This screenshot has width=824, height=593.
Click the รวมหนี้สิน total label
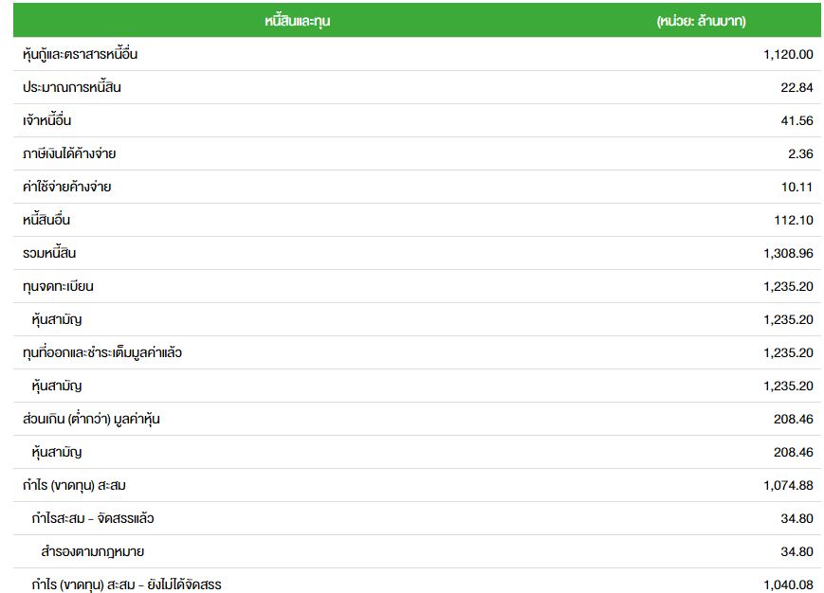(49, 253)
